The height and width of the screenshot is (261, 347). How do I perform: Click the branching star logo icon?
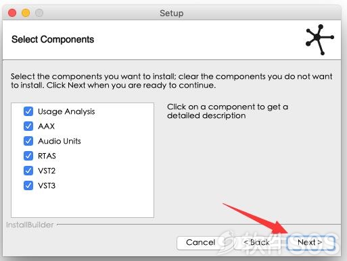coord(320,40)
